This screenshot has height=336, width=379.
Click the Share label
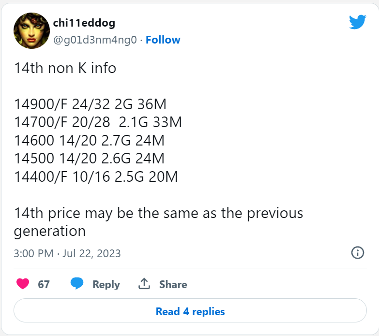click(173, 284)
